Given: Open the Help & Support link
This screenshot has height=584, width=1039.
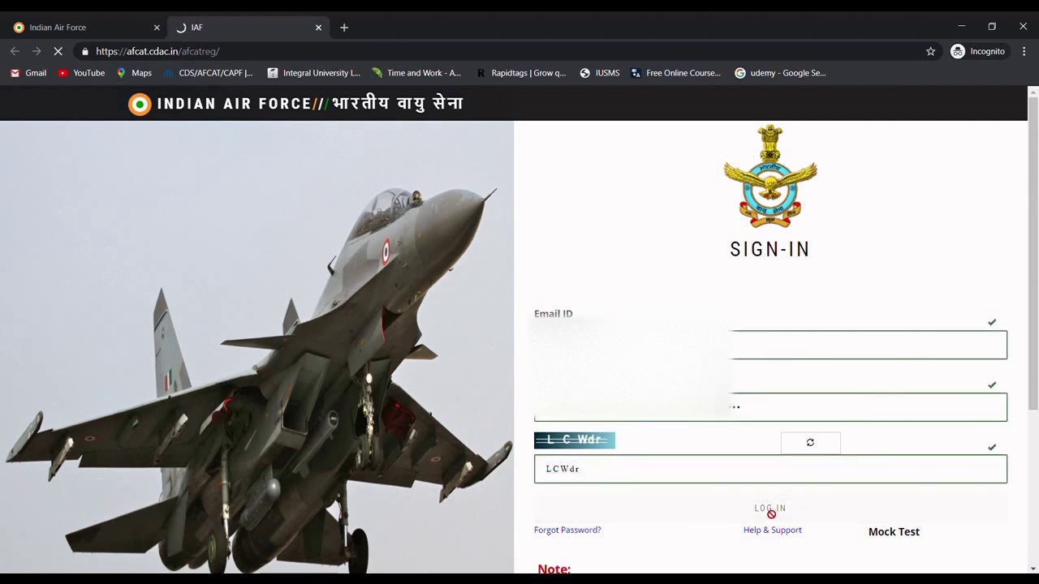Looking at the screenshot, I should (773, 530).
